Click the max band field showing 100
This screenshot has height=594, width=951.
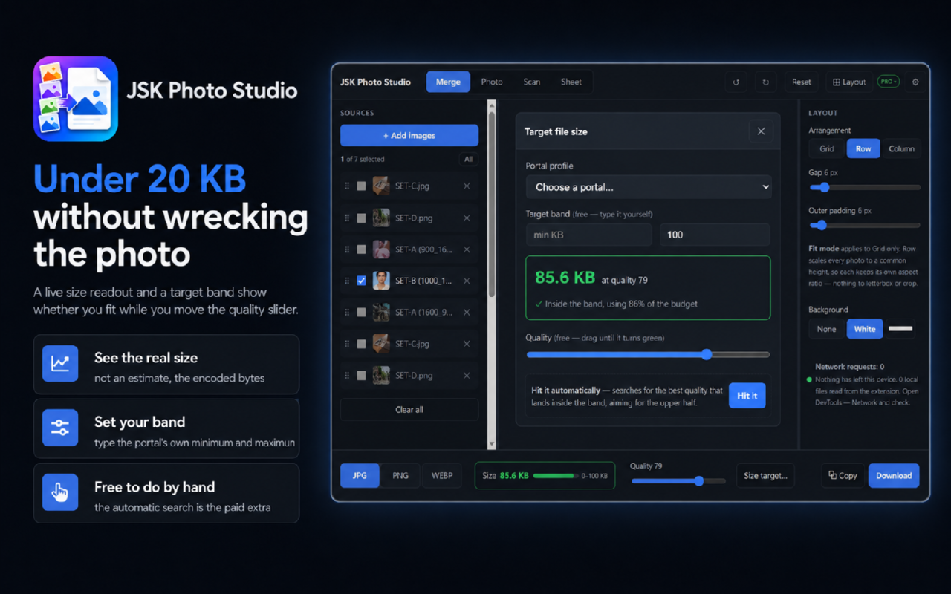click(715, 235)
